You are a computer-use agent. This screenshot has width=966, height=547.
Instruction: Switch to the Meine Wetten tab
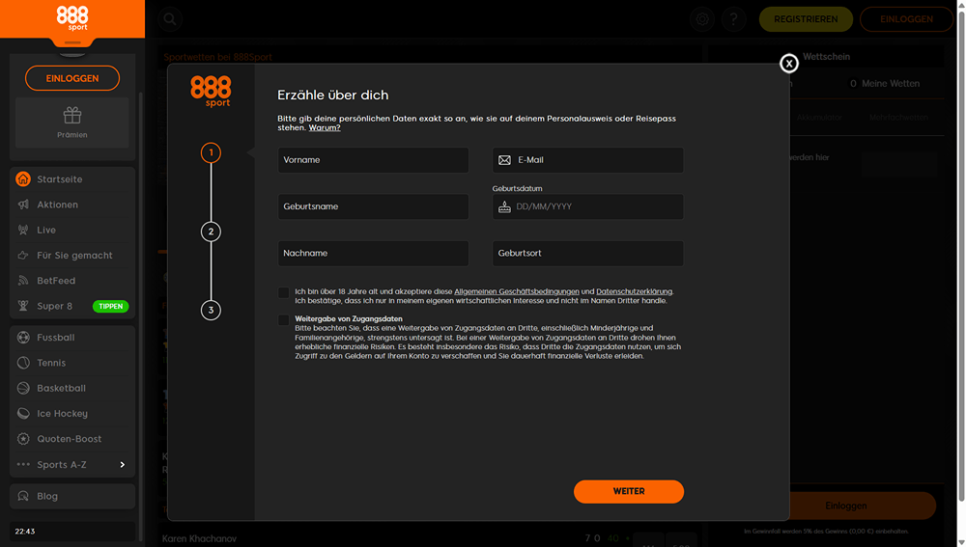coord(884,84)
